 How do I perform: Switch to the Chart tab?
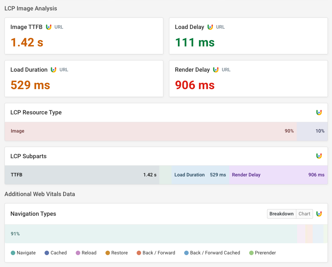coord(304,214)
